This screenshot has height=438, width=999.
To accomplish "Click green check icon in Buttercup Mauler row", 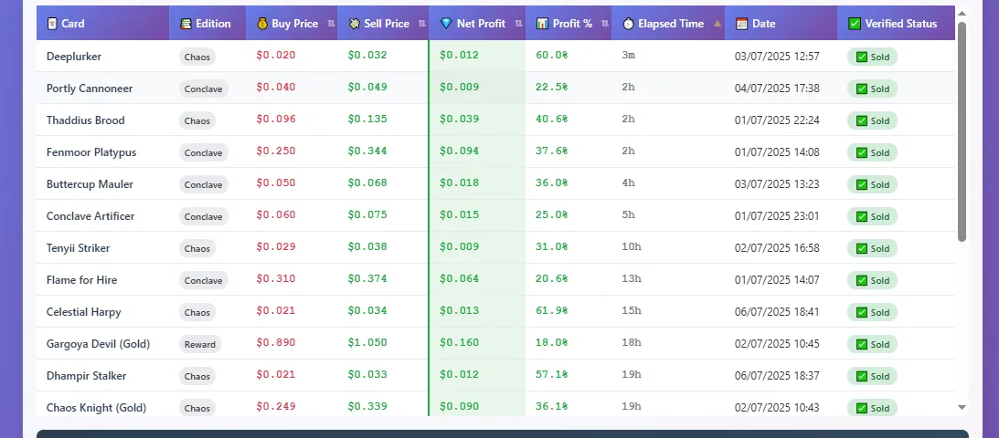I will pos(861,184).
